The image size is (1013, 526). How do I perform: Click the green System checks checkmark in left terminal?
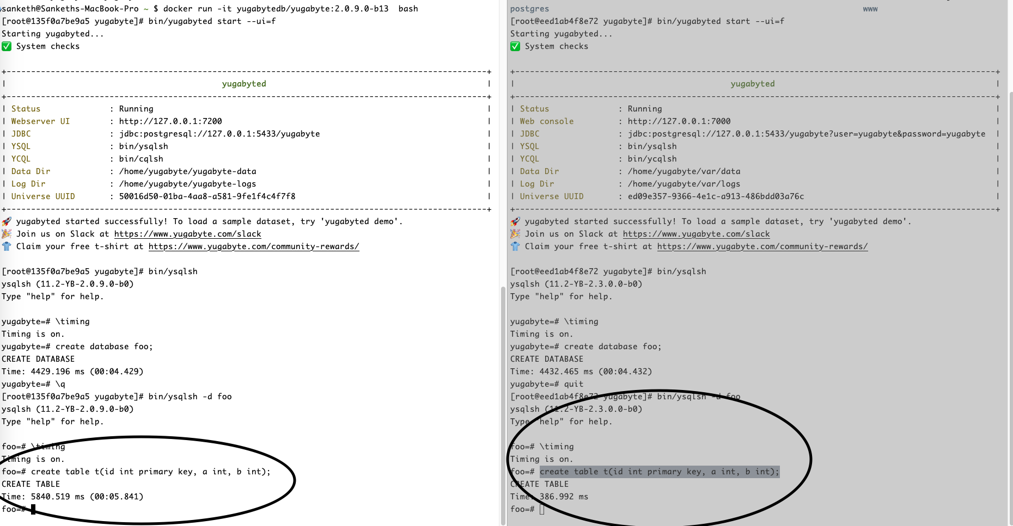7,46
